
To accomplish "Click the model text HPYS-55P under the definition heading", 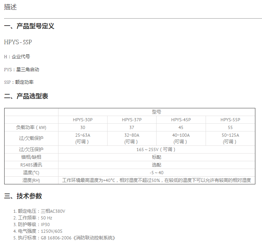I will (18, 42).
